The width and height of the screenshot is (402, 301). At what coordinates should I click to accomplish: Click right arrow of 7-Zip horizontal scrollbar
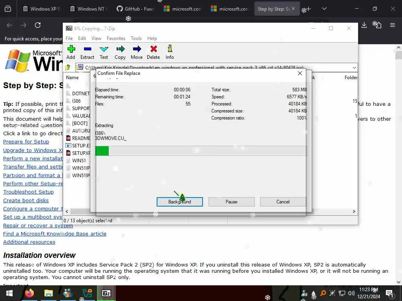tap(354, 211)
